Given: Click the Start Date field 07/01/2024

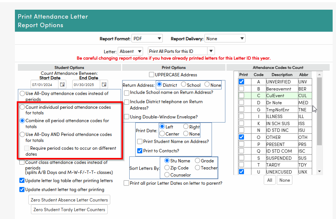Looking at the screenshot, I should click(x=44, y=85).
